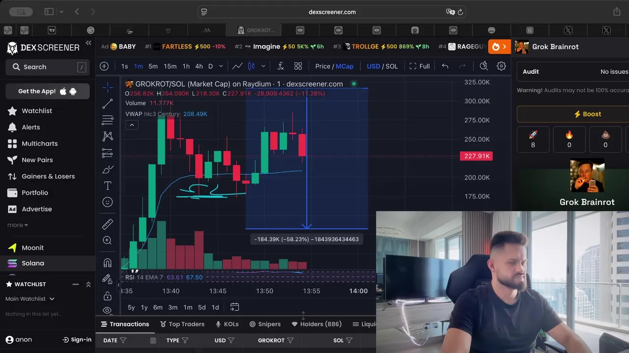Toggle USD / SOL denomination
The height and width of the screenshot is (353, 629).
382,66
